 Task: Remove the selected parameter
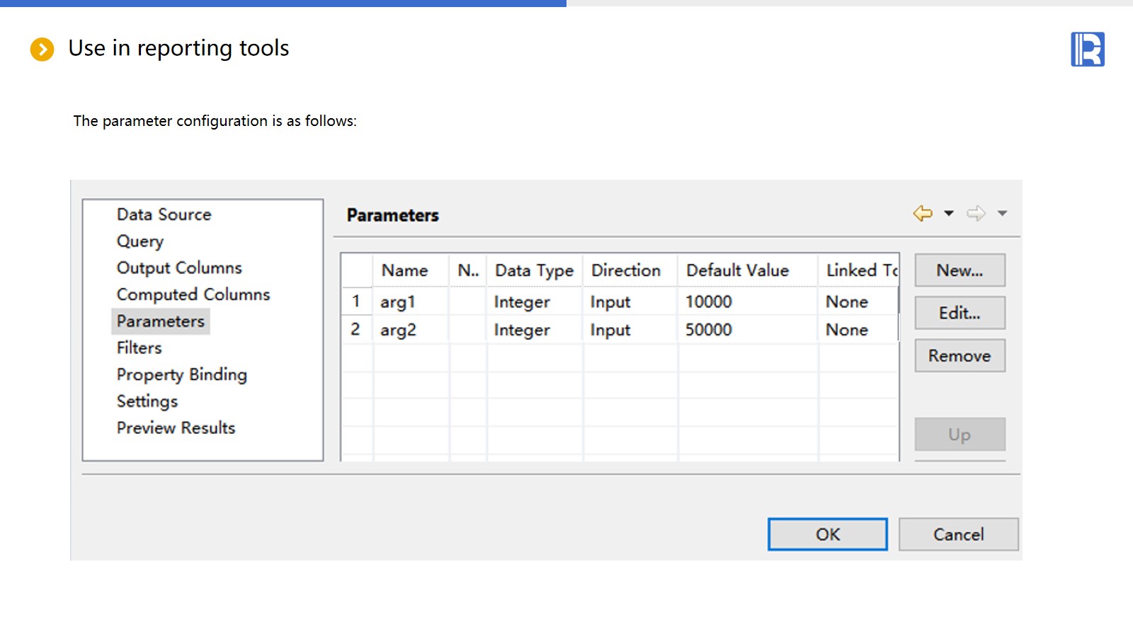coord(960,355)
